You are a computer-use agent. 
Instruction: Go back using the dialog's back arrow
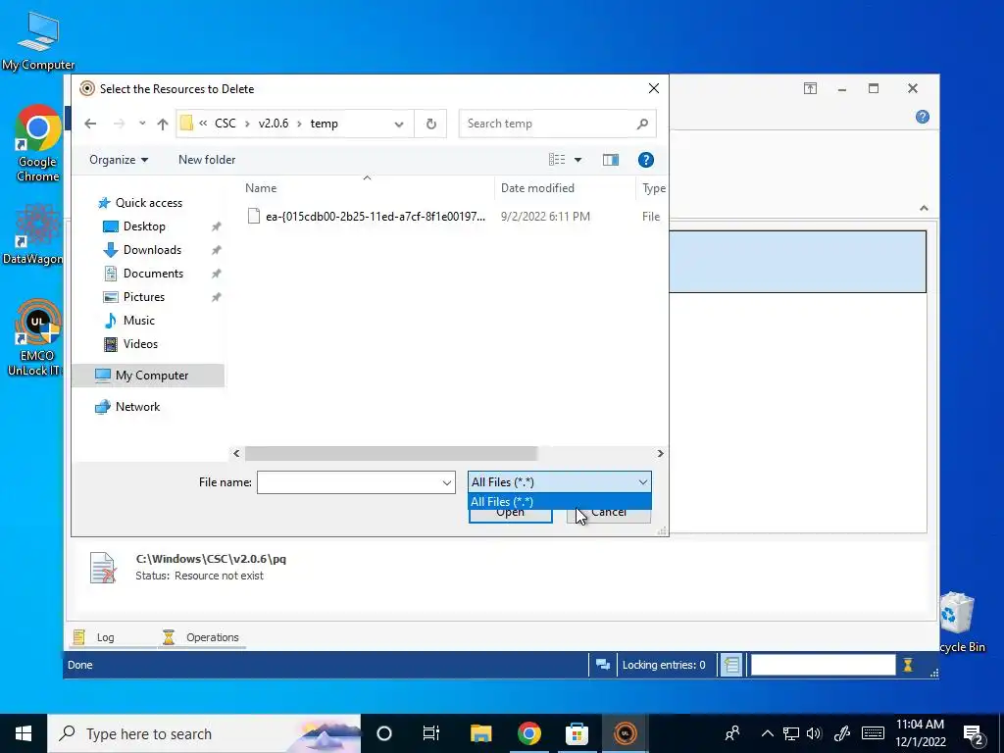(x=90, y=124)
